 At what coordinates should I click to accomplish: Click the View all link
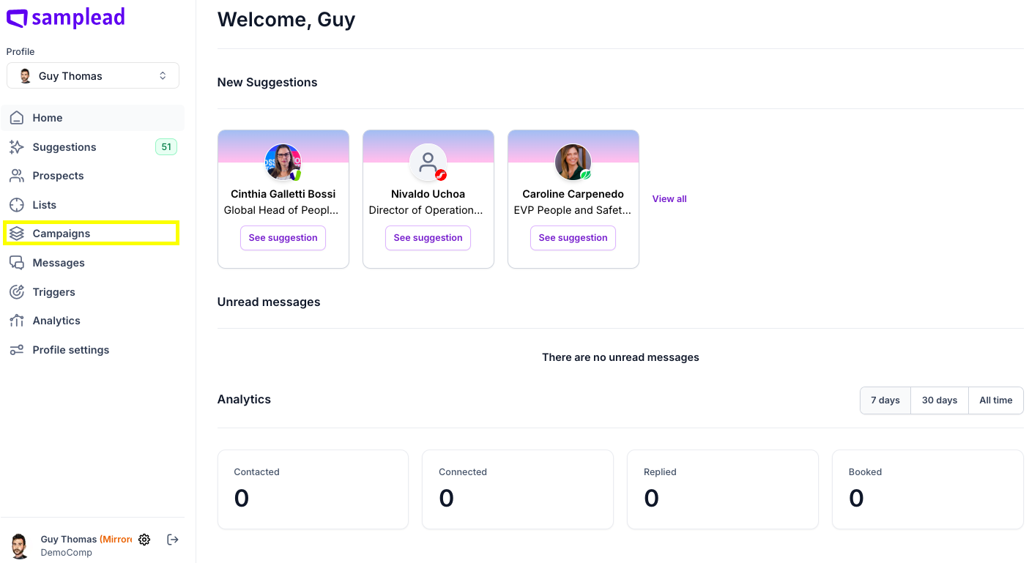669,199
